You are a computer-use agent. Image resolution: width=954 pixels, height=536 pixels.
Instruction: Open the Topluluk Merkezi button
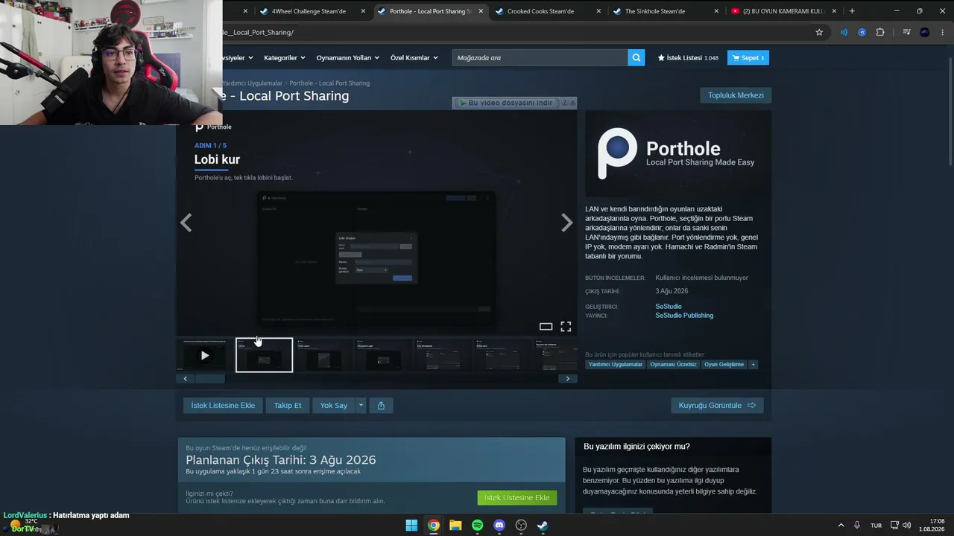click(736, 95)
